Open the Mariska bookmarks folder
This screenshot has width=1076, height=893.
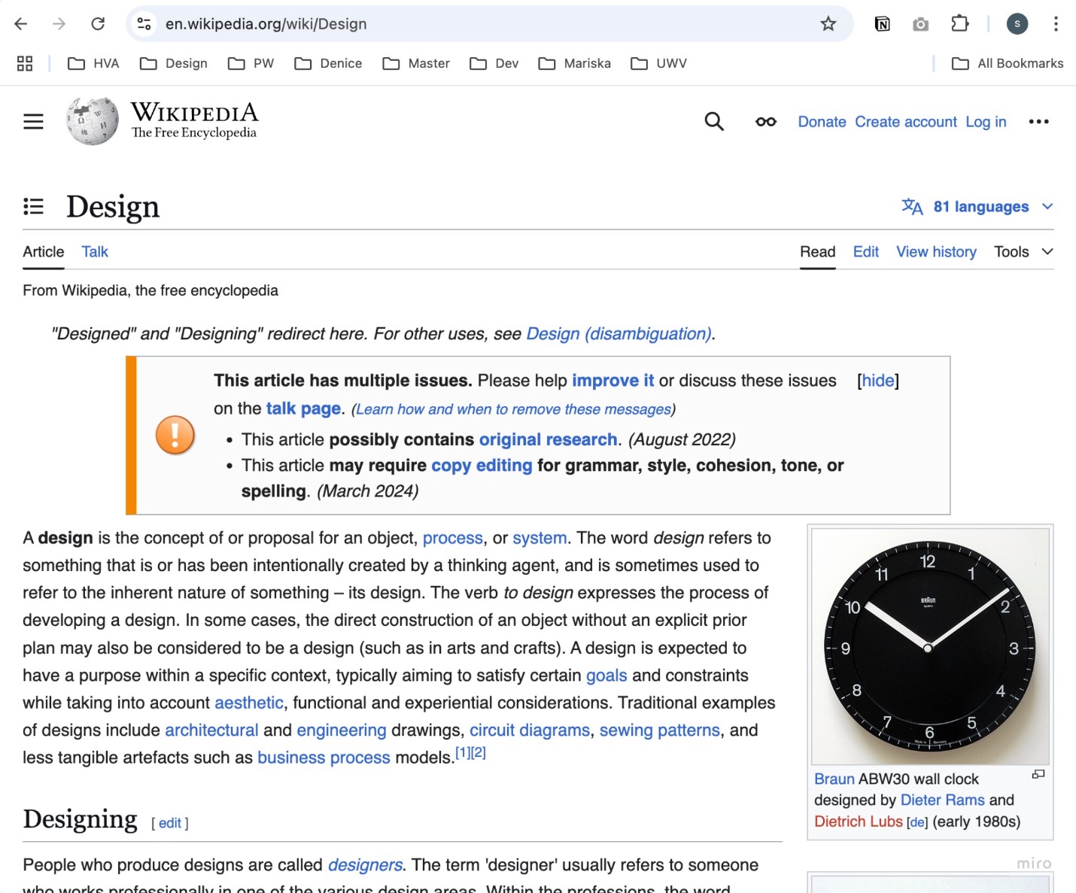[575, 63]
